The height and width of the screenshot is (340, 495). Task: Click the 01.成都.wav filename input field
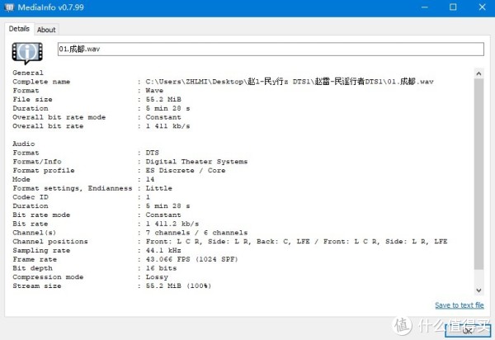point(271,49)
